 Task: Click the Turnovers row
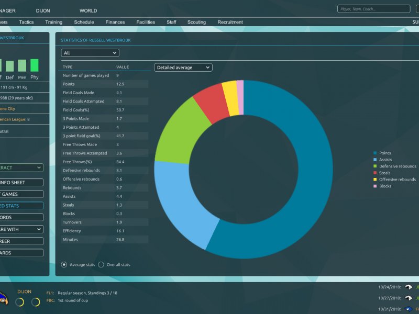coord(105,222)
